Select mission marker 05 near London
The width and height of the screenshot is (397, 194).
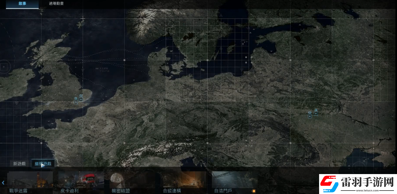(x=76, y=102)
